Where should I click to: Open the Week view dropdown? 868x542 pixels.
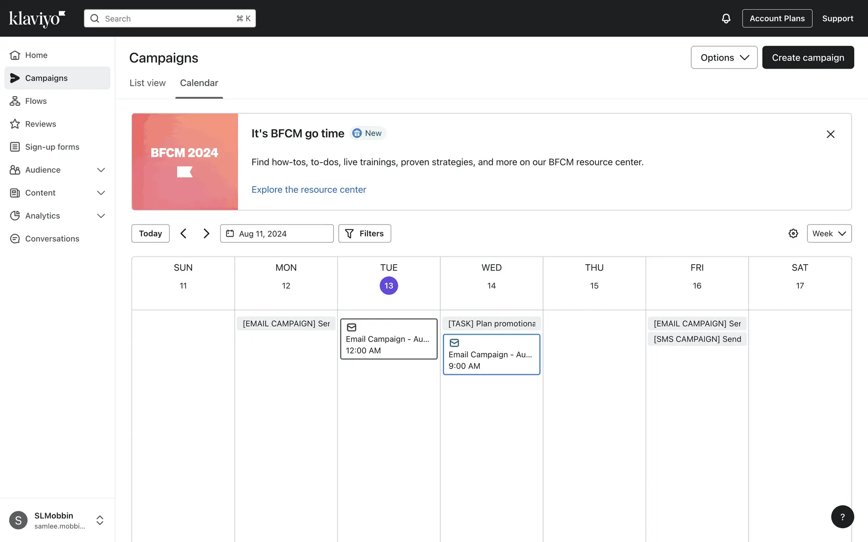point(829,234)
